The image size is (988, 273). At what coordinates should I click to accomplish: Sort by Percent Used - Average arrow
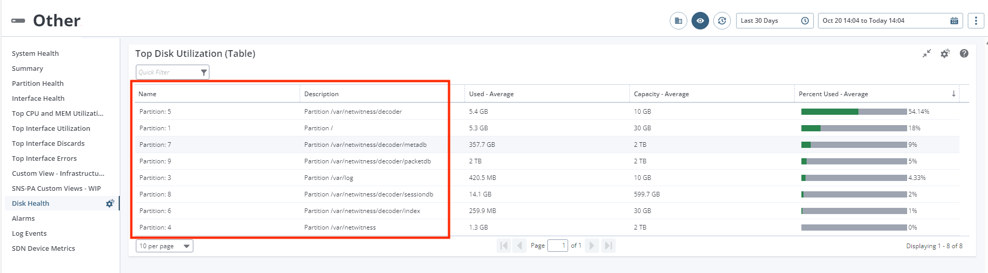pos(953,94)
